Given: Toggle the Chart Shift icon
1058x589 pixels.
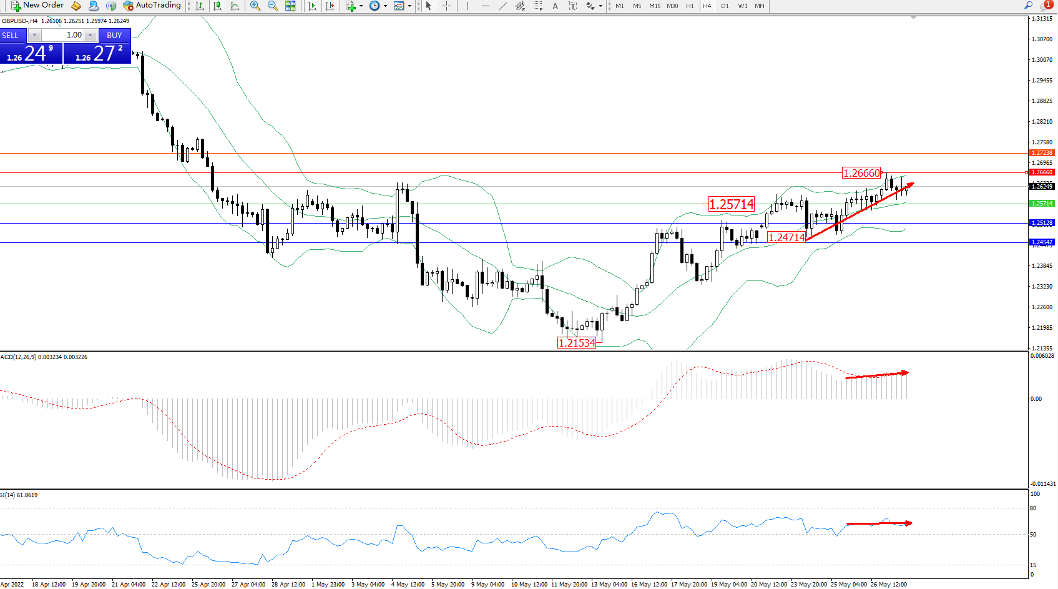Looking at the screenshot, I should pos(330,6).
